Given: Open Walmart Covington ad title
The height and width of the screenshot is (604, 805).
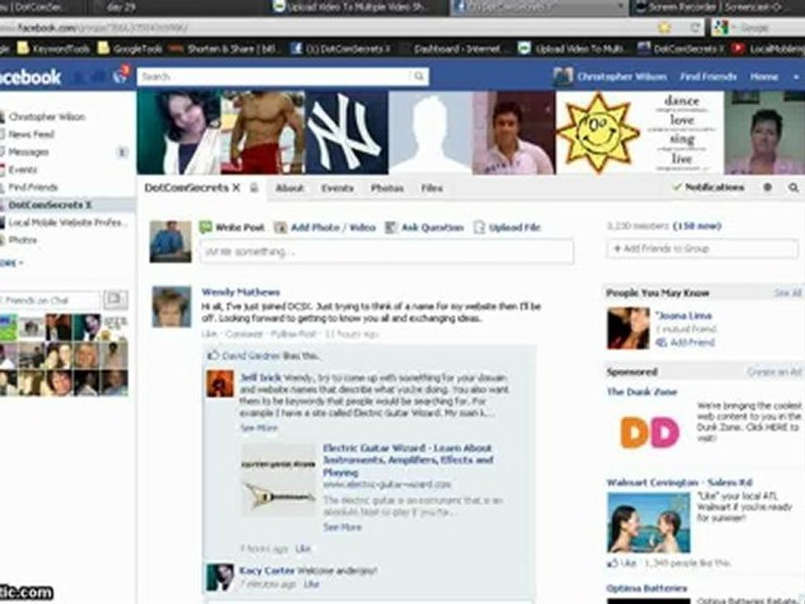Looking at the screenshot, I should (x=678, y=482).
